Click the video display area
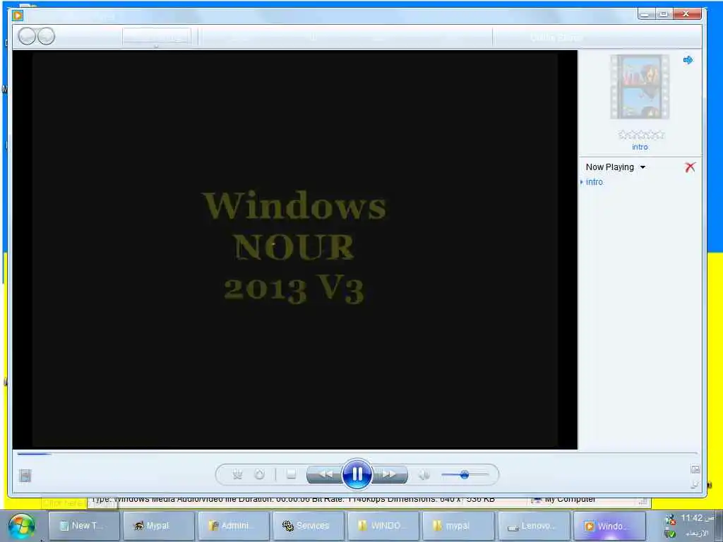This screenshot has width=723, height=542. click(295, 250)
